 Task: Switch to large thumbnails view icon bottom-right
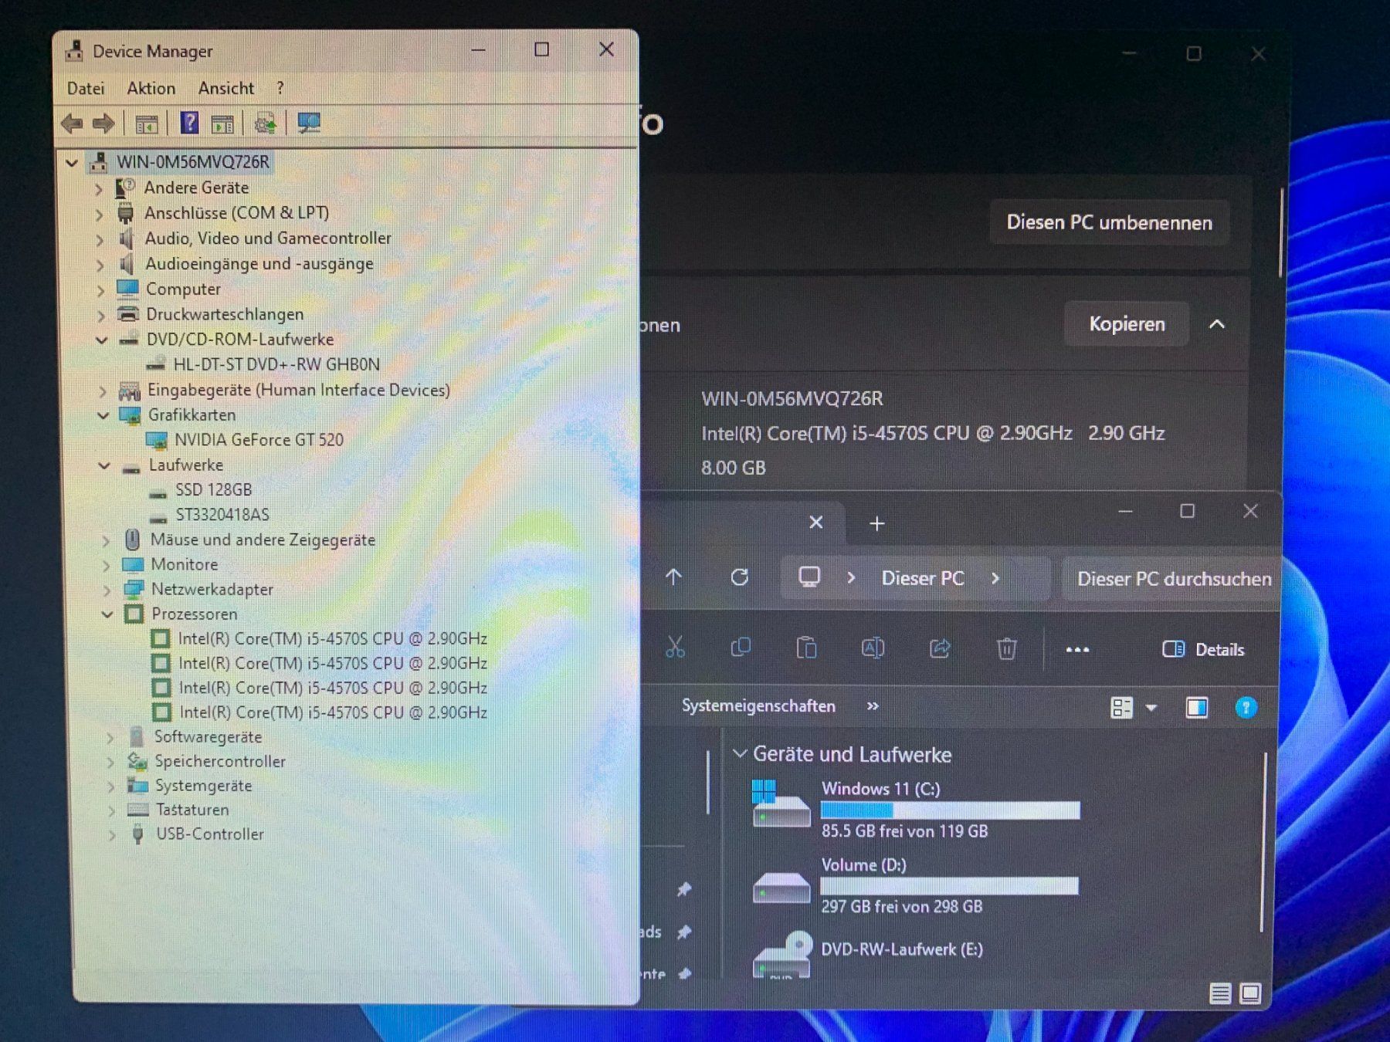coord(1250,993)
